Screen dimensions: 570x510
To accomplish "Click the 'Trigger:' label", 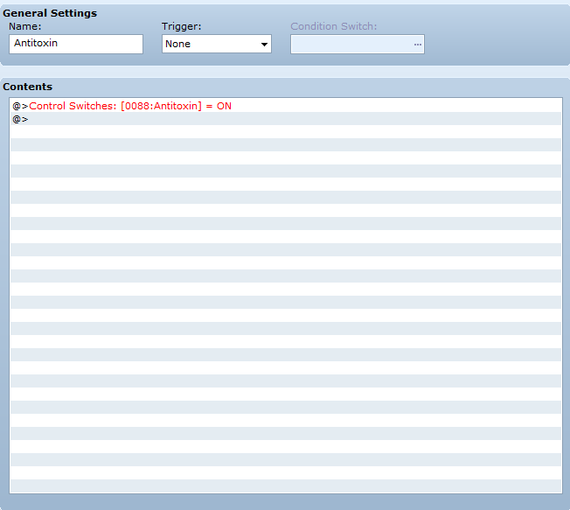I will tap(181, 26).
